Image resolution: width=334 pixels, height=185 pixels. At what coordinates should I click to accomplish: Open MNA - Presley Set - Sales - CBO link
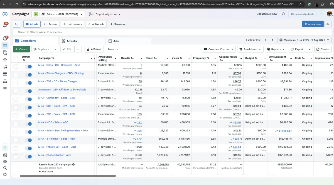(x=57, y=147)
